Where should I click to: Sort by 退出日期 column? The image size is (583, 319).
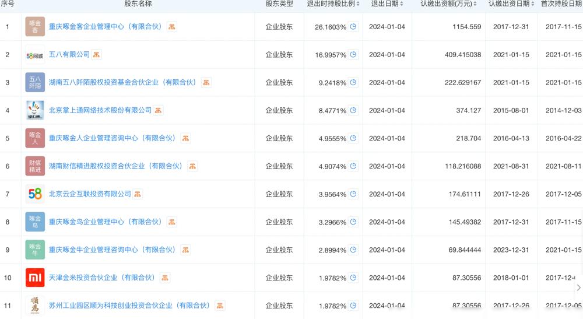(402, 3)
